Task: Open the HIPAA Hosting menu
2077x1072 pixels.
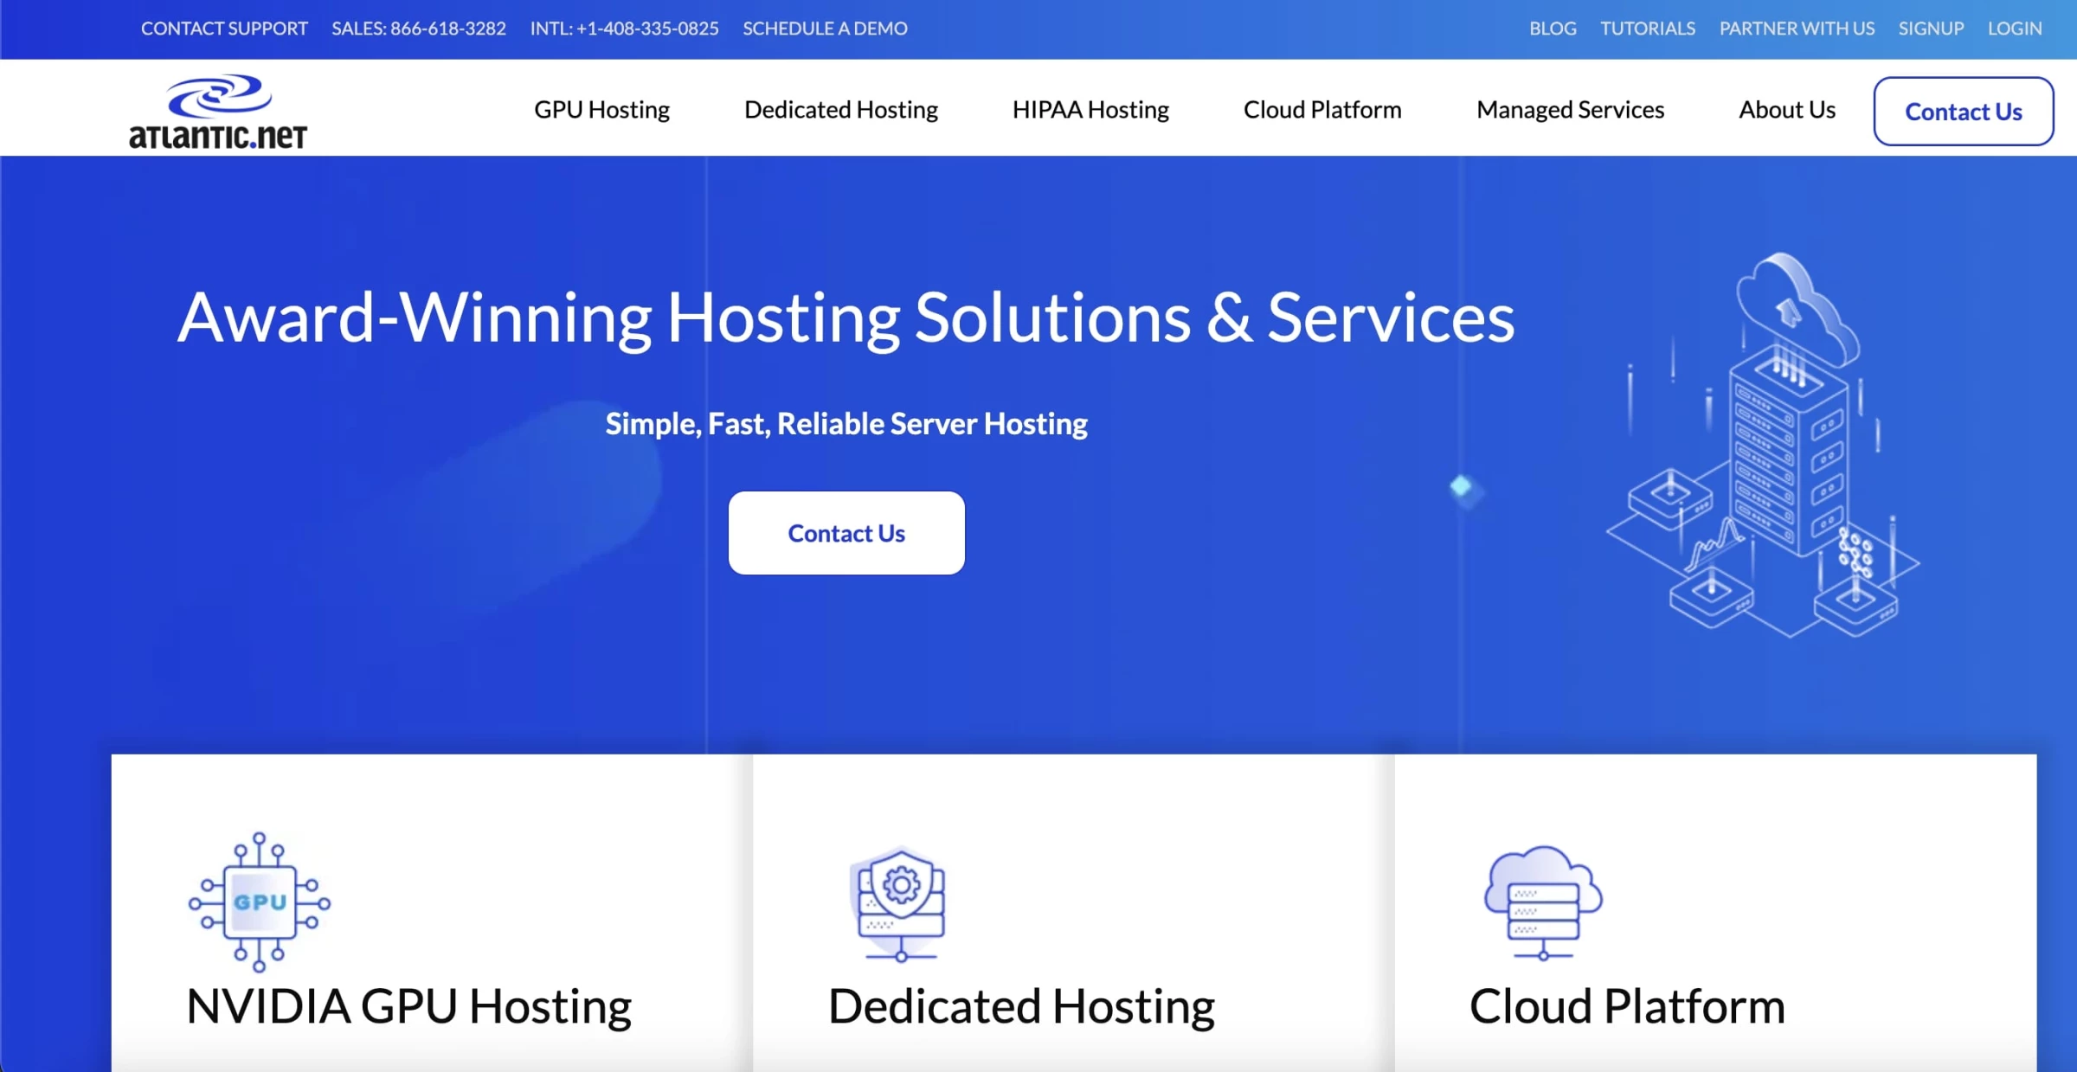Action: pos(1090,110)
